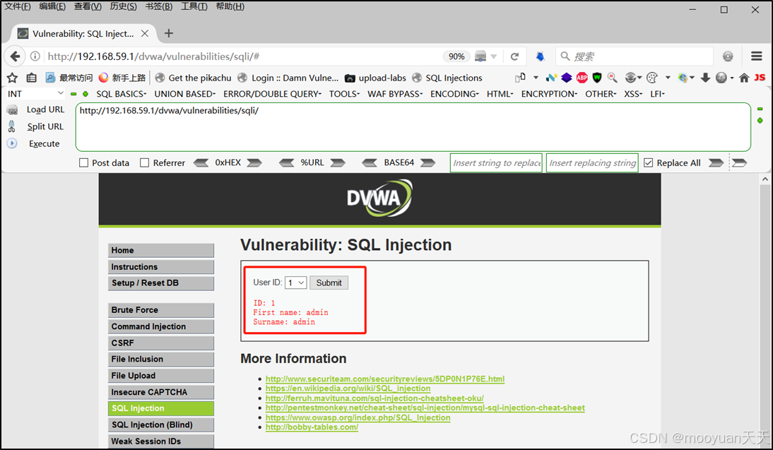Click the downloads arrow icon
This screenshot has width=773, height=450.
705,78
